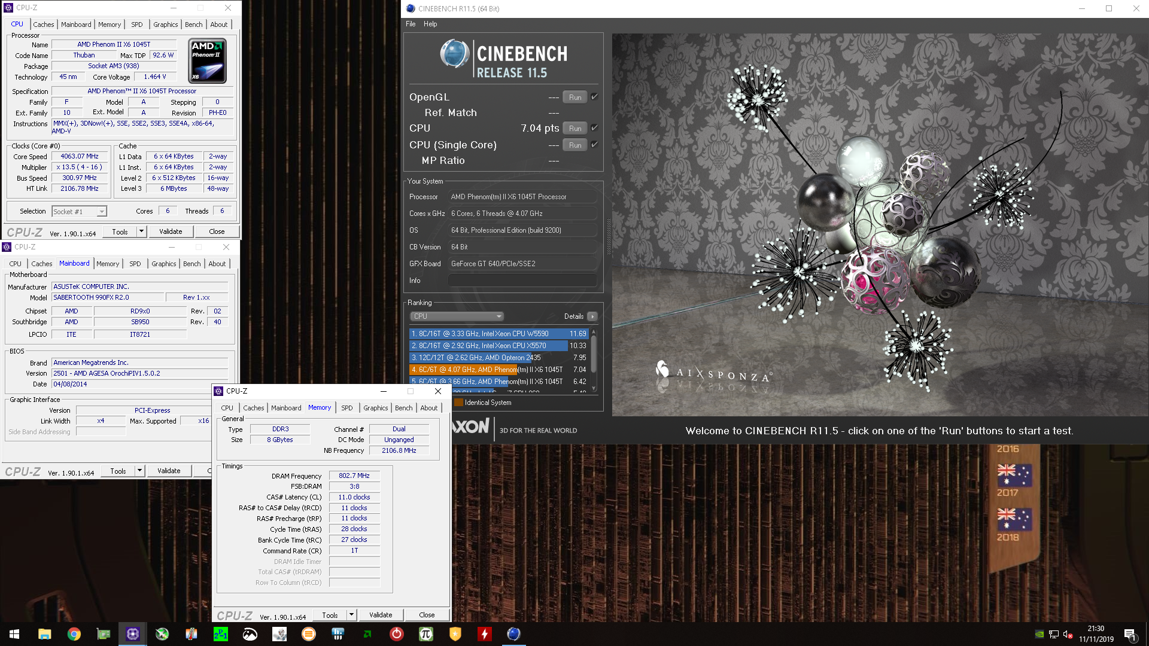Toggle the CPU (Single Core) checkbox
This screenshot has width=1149, height=646.
tap(595, 145)
